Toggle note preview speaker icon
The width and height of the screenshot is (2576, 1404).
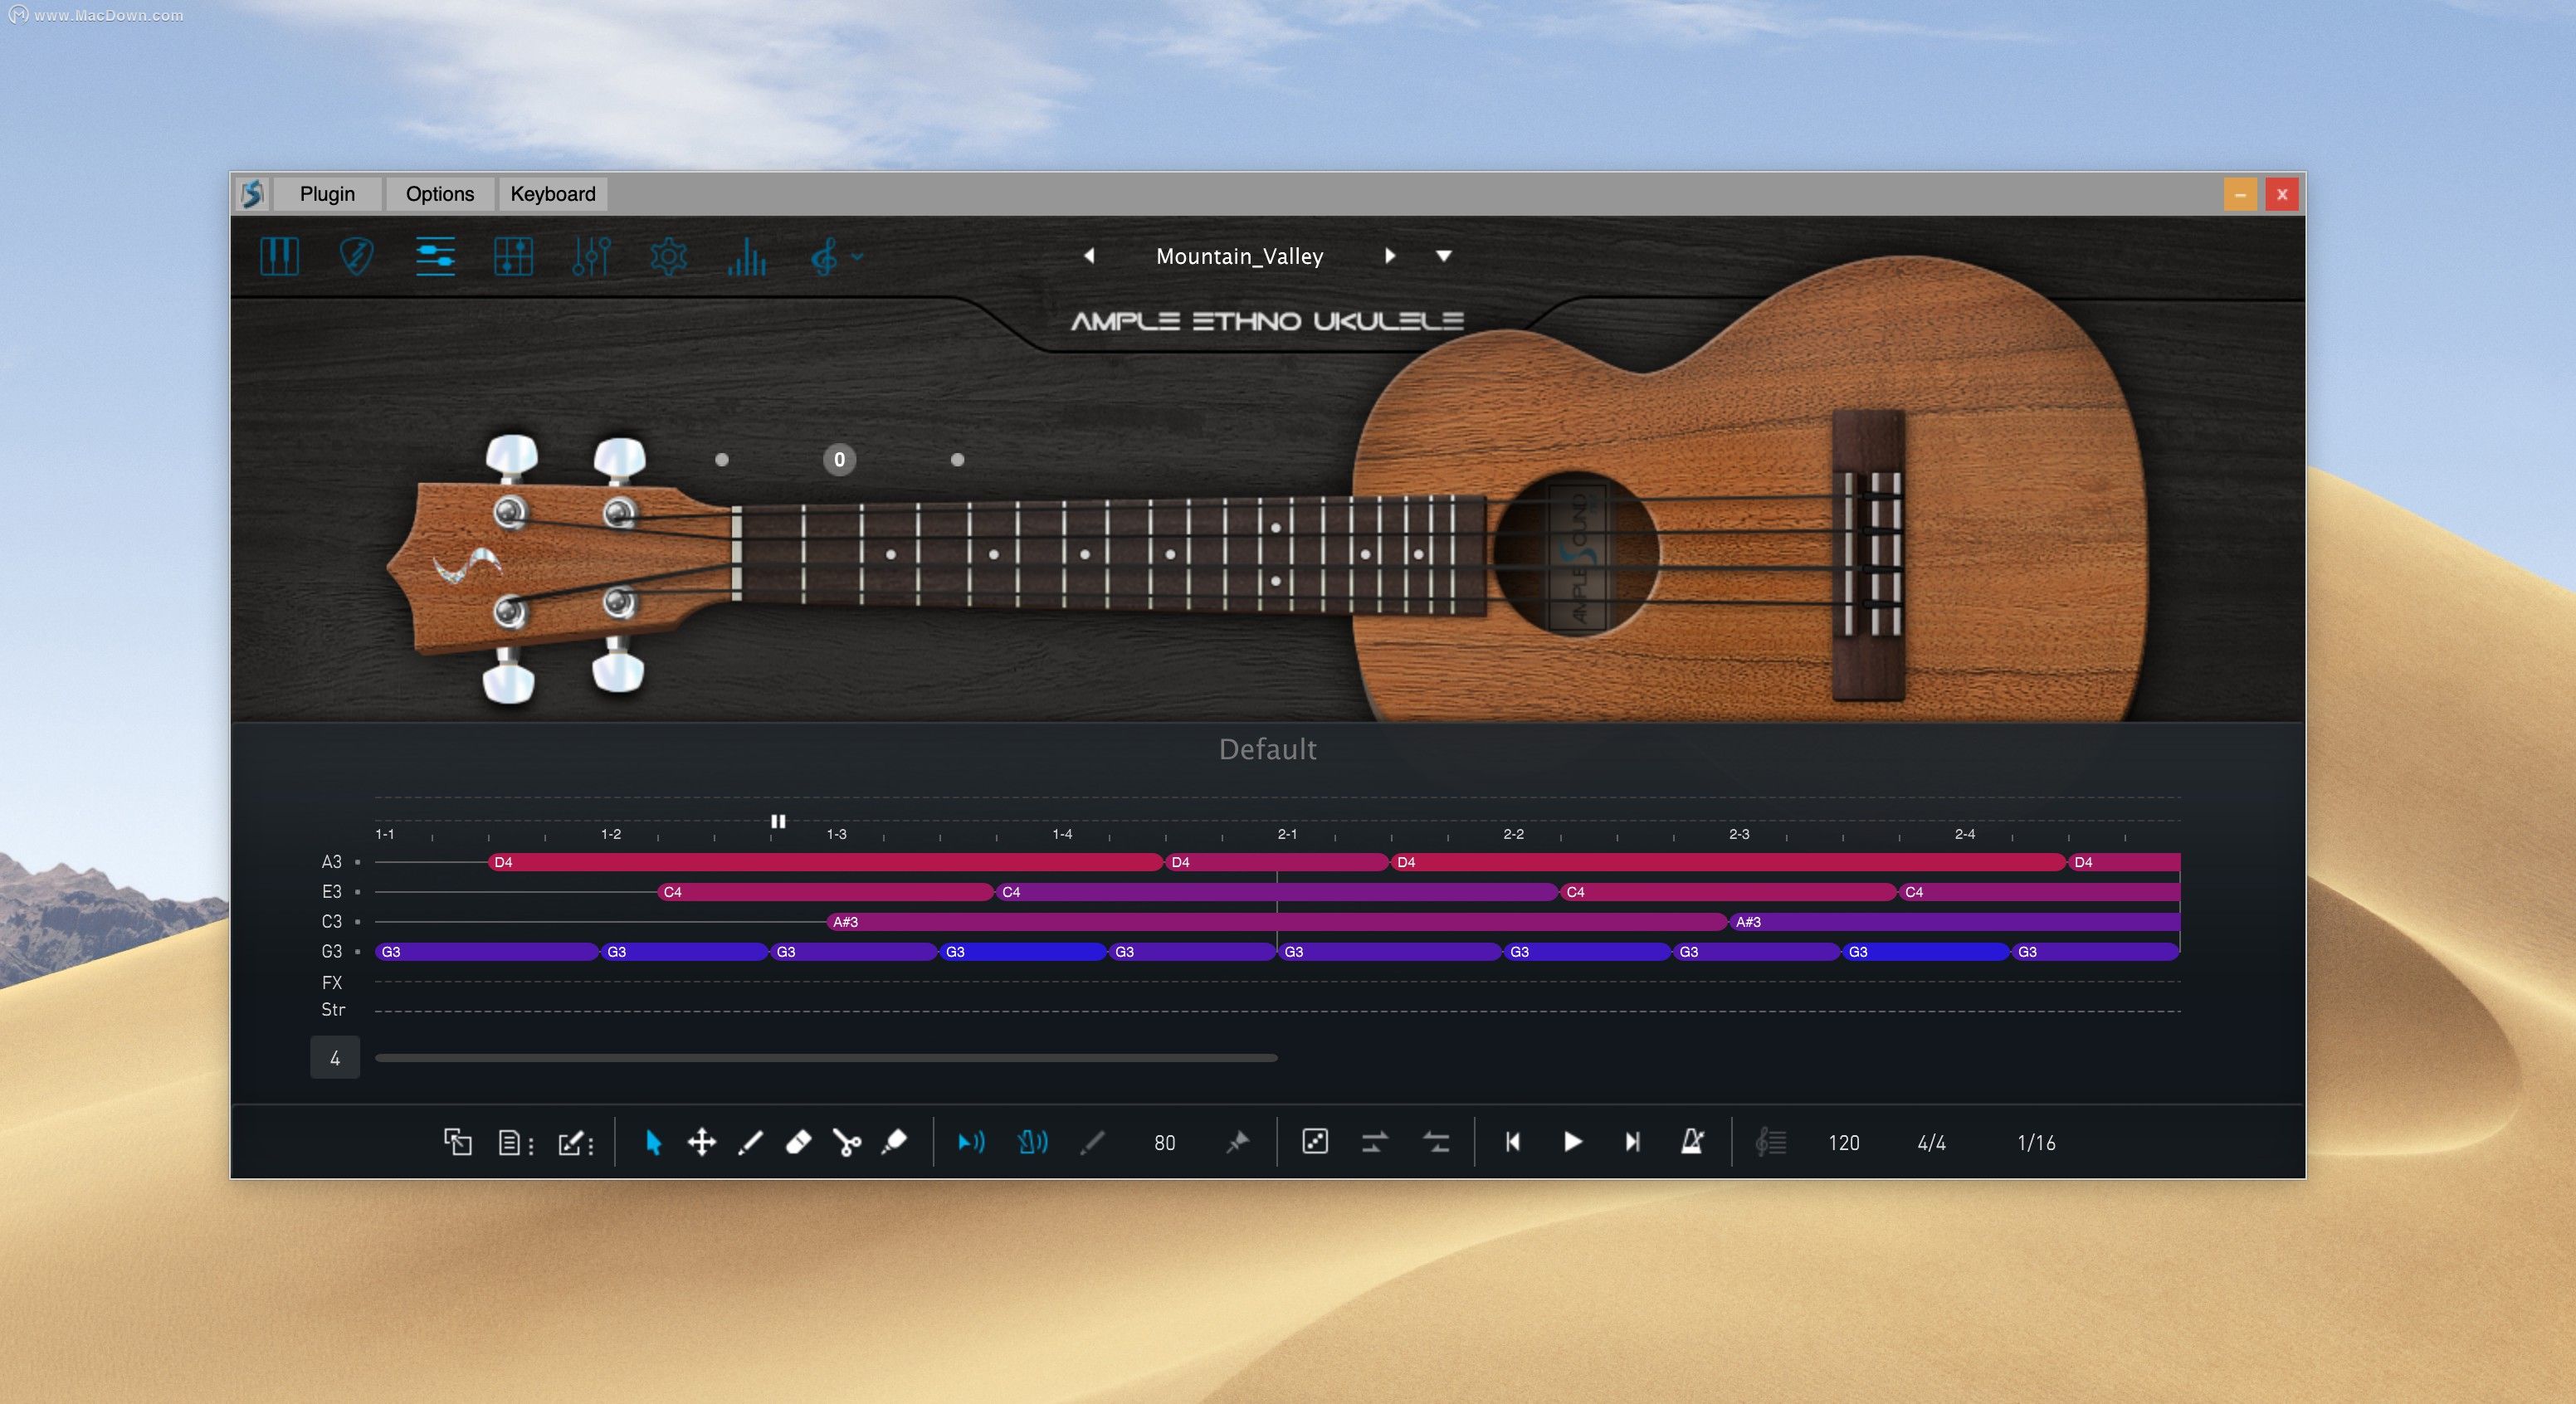coord(971,1142)
